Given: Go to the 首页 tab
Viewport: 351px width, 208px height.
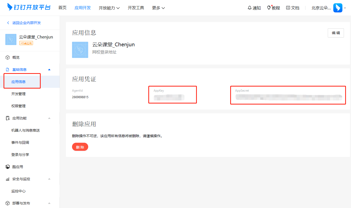Looking at the screenshot, I should tap(62, 8).
